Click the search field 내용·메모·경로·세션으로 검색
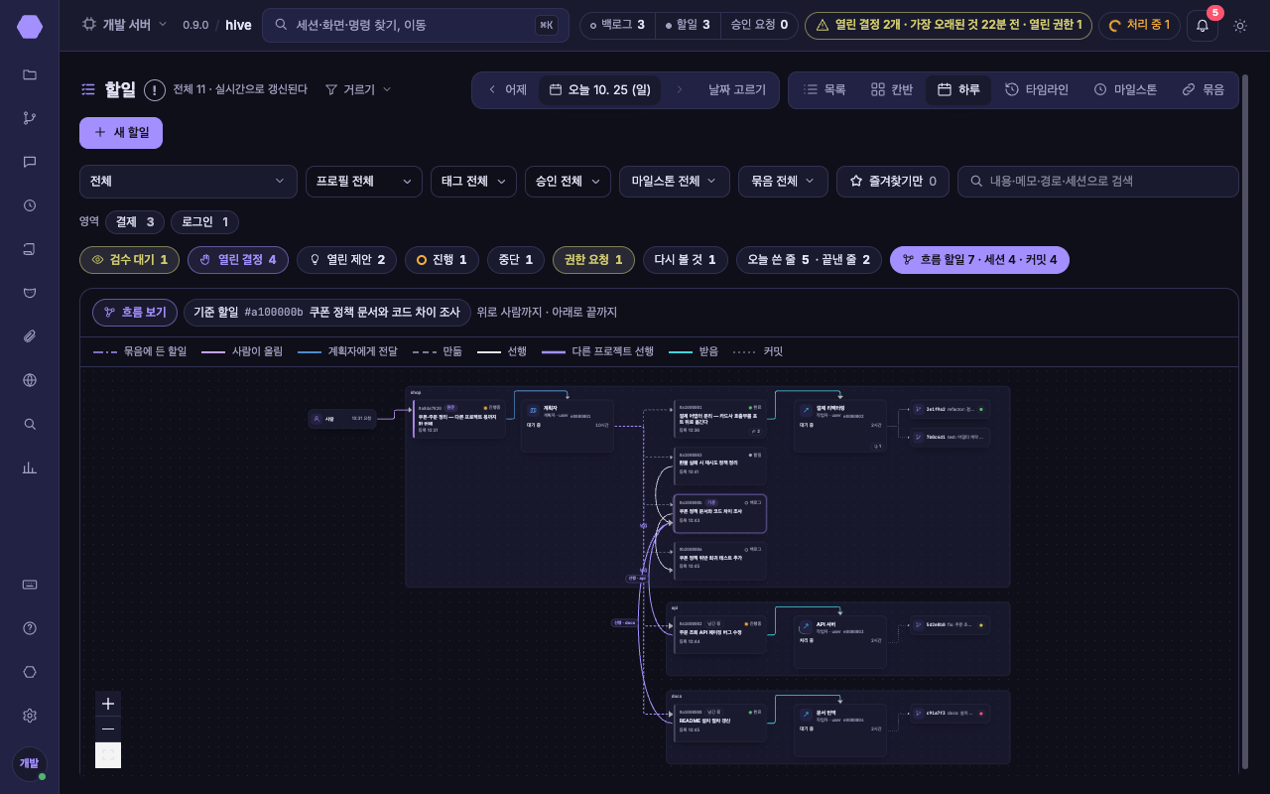The height and width of the screenshot is (794, 1270). (x=1098, y=182)
